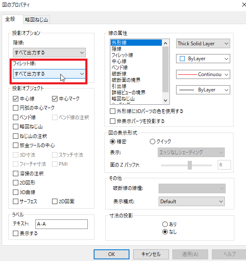Viewport: 246px width, 261px height.
Task: Open the Continuous linetype dropdown
Action: click(203, 74)
